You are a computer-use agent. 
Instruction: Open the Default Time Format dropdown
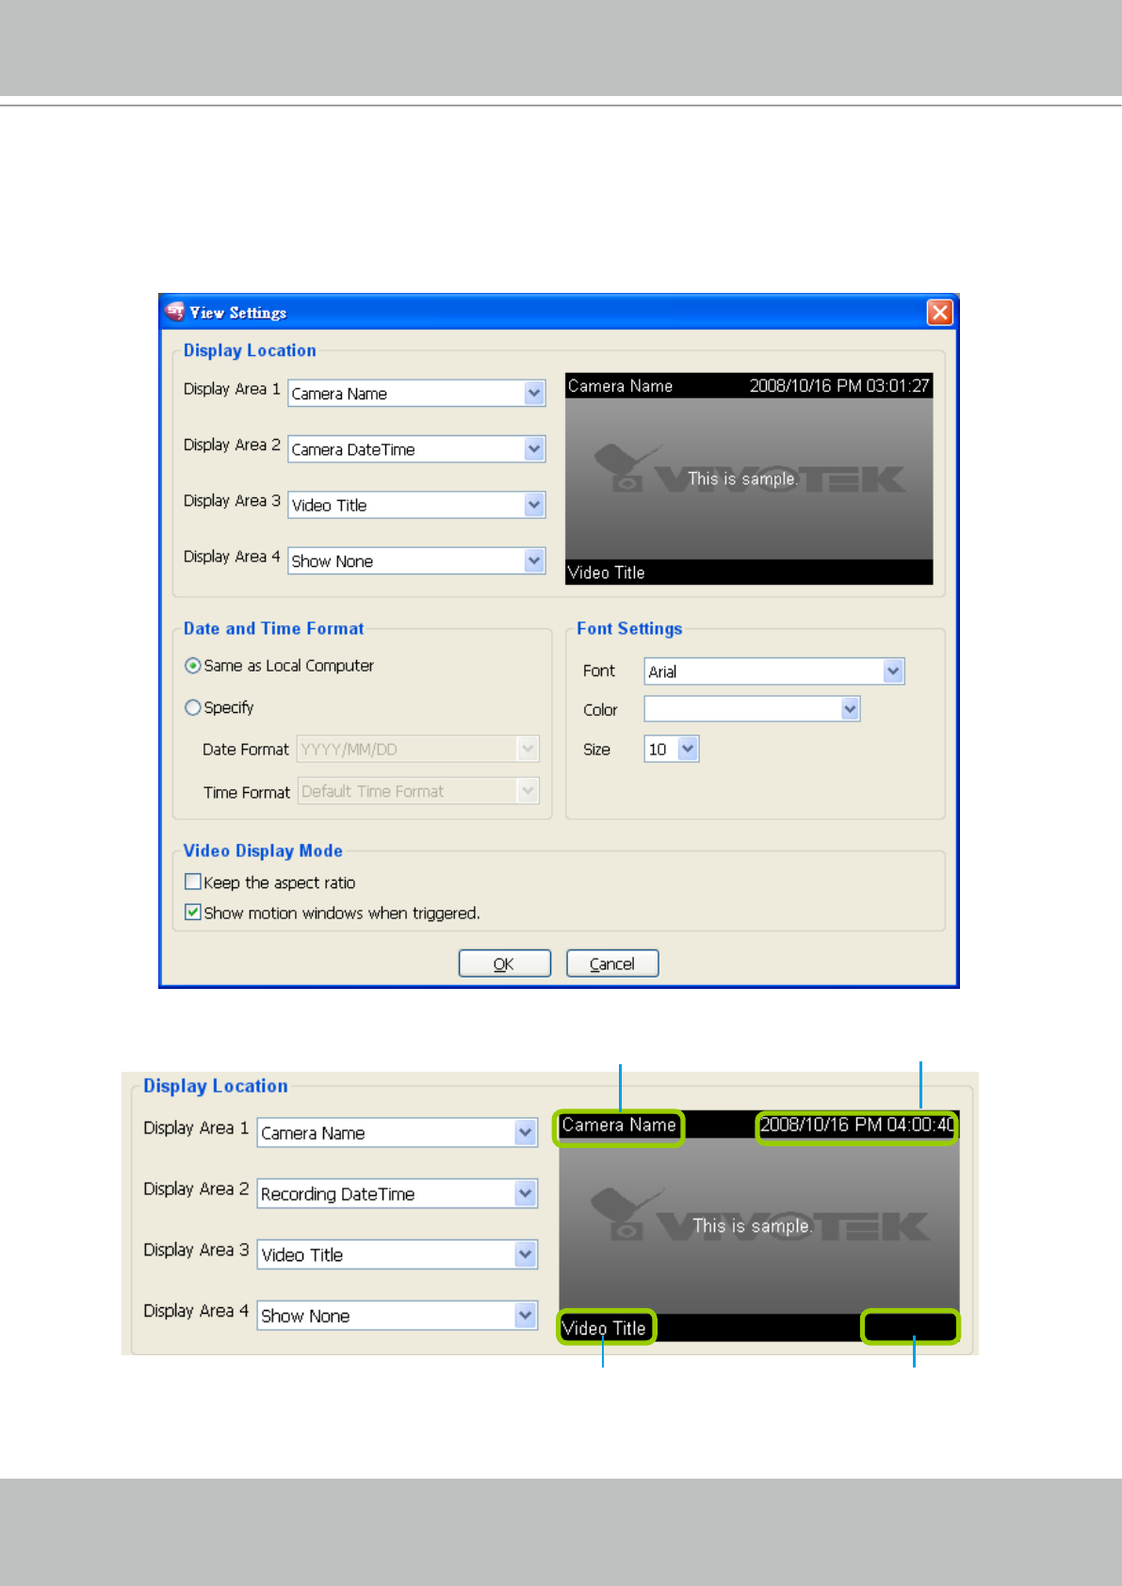(419, 791)
